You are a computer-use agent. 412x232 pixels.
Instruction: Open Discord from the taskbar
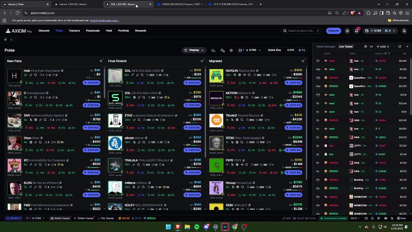coord(206,227)
